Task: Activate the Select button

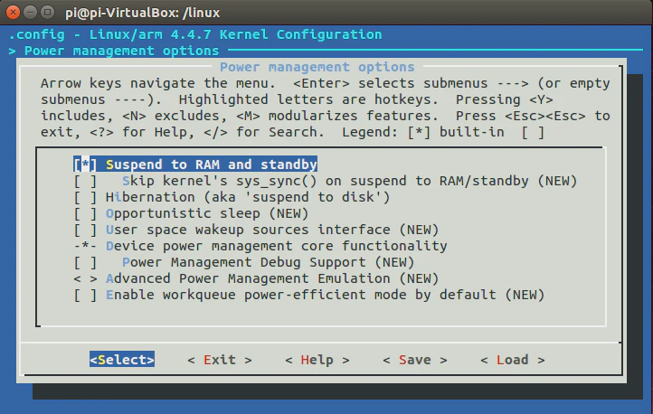Action: click(x=122, y=360)
